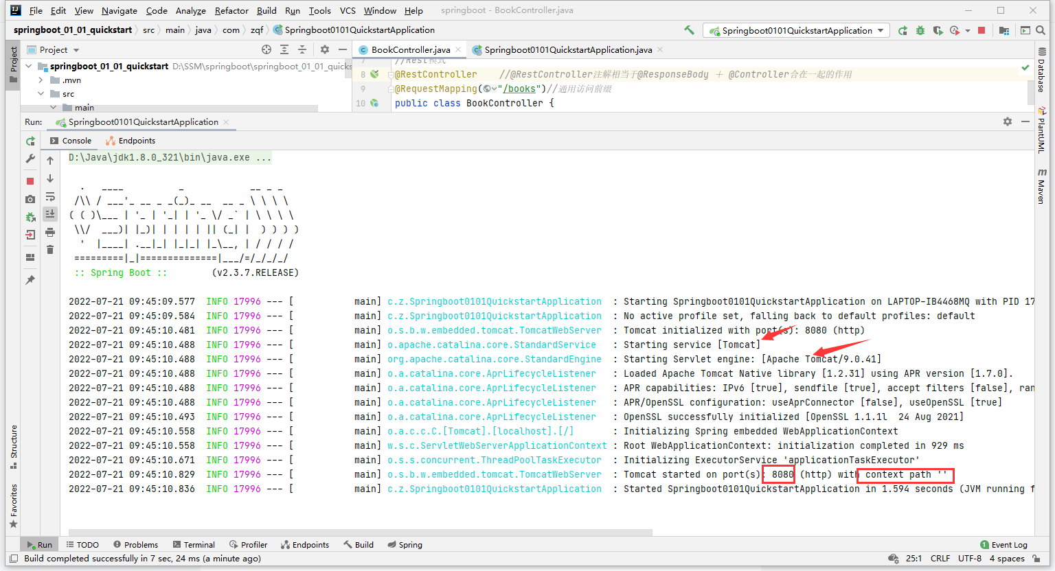
Task: Open Project panel settings gear
Action: click(x=325, y=49)
